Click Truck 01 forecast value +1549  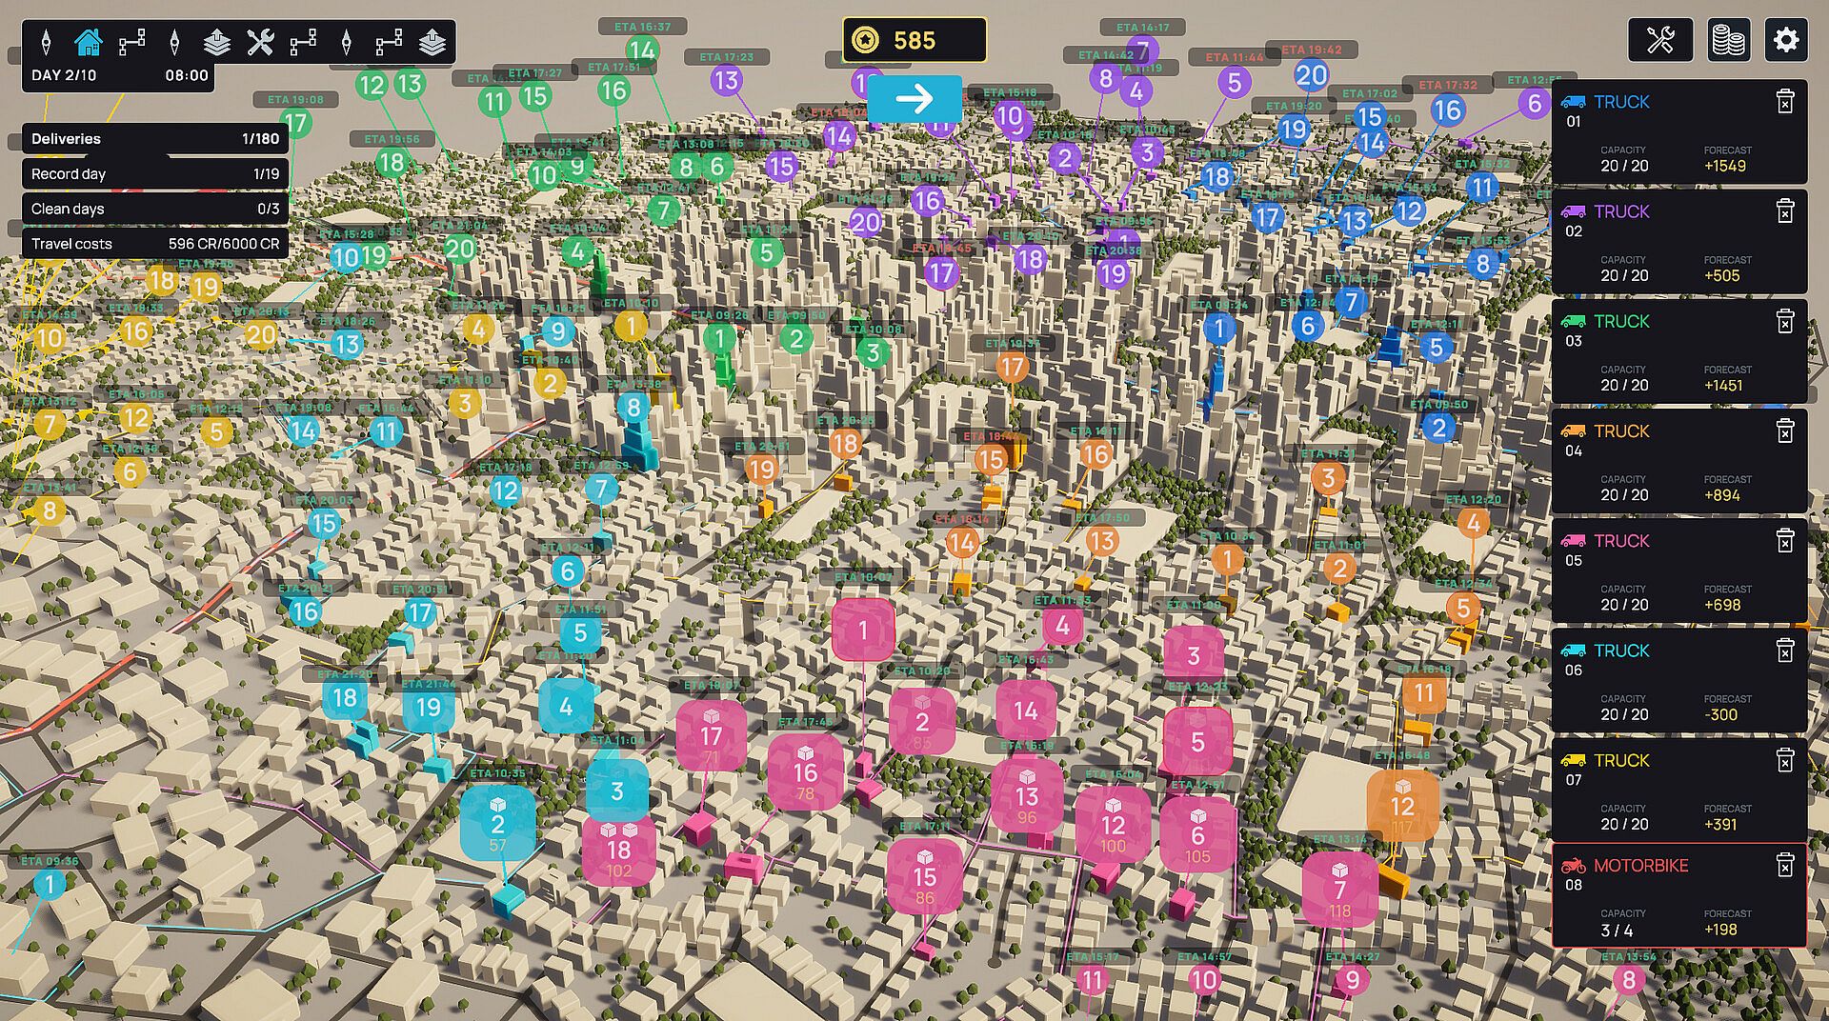tap(1725, 166)
